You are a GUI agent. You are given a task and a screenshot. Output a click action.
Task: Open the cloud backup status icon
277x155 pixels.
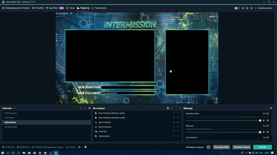80,147
